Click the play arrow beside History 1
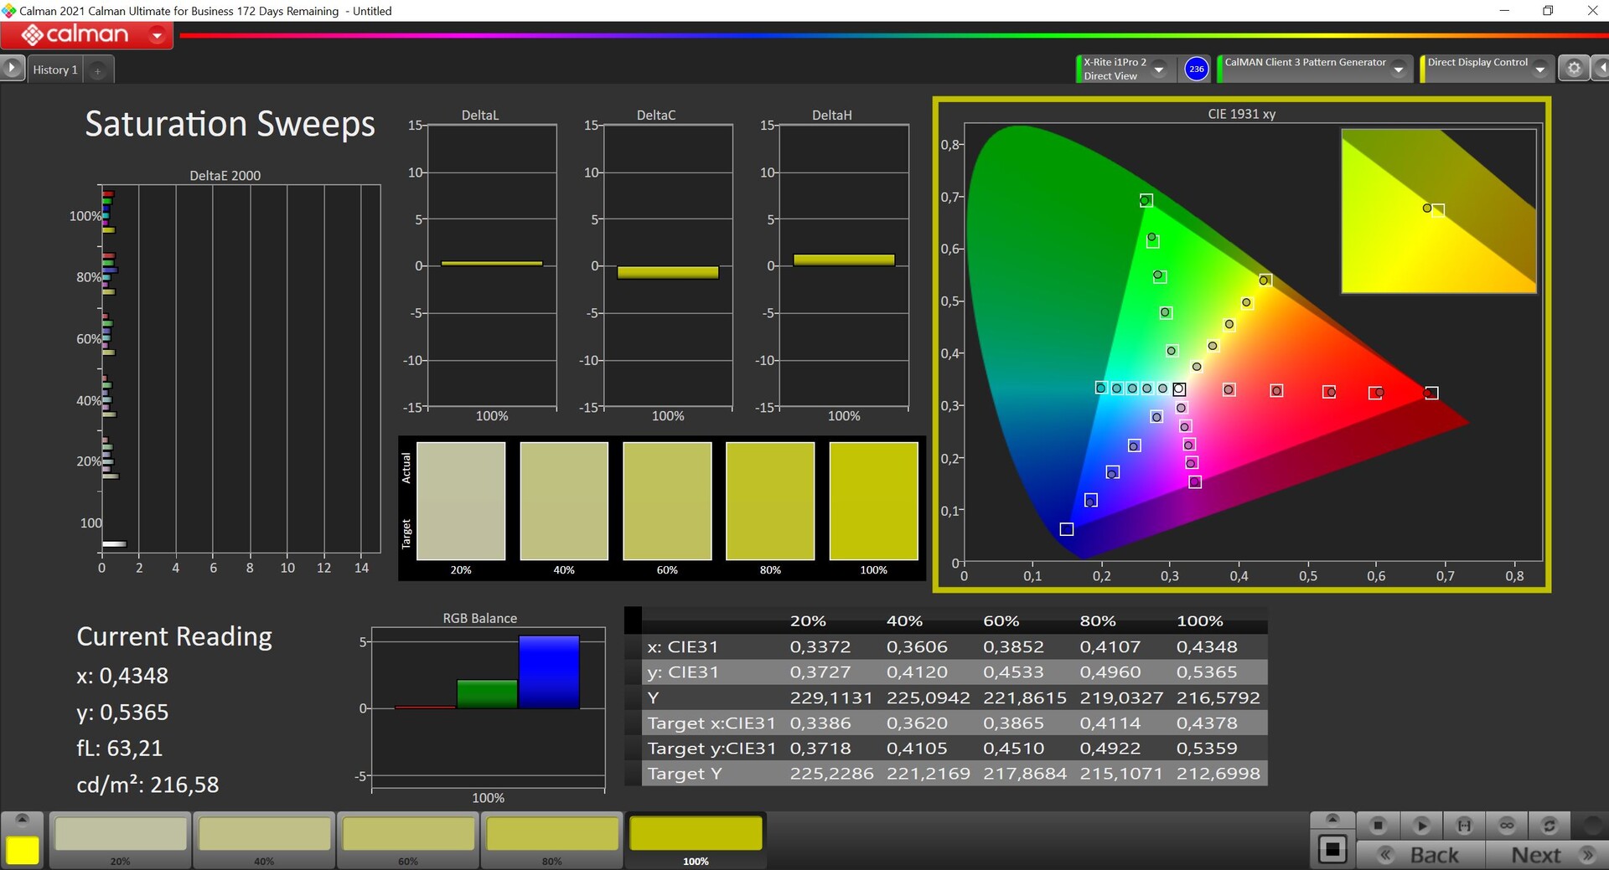The height and width of the screenshot is (870, 1609). [x=12, y=68]
